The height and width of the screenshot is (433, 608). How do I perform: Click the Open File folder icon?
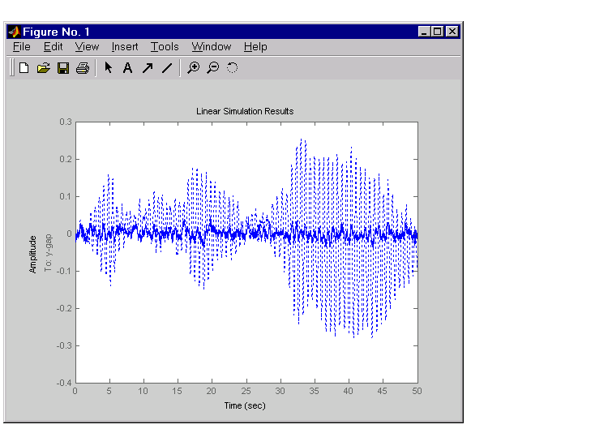43,68
